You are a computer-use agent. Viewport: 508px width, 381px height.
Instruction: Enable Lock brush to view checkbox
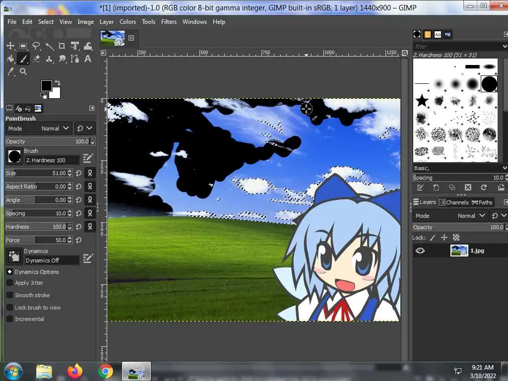click(x=10, y=308)
